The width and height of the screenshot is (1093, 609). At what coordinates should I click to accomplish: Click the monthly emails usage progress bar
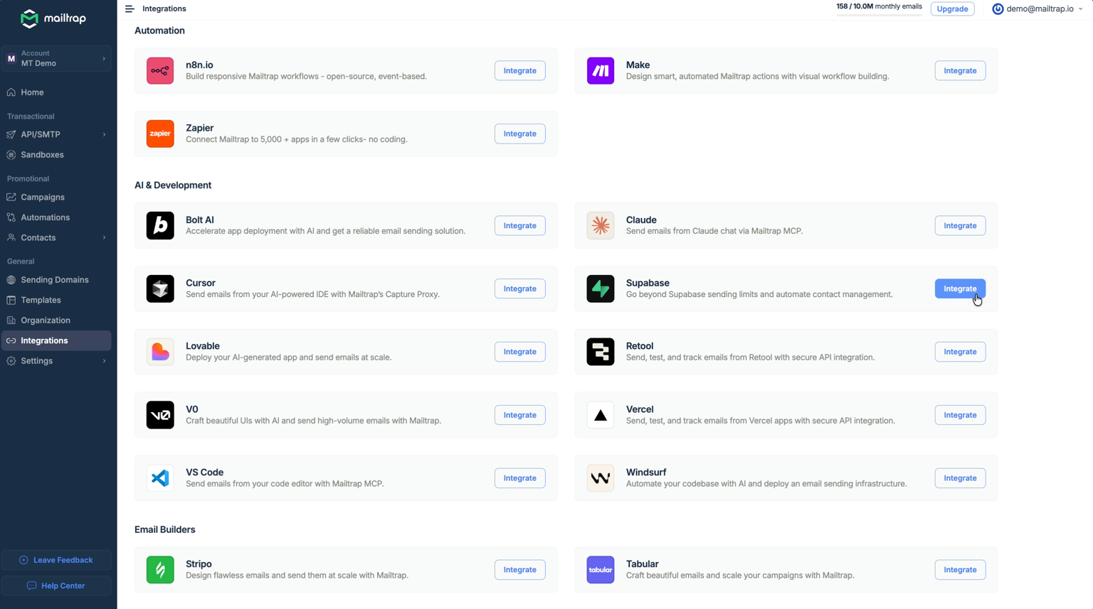879,14
